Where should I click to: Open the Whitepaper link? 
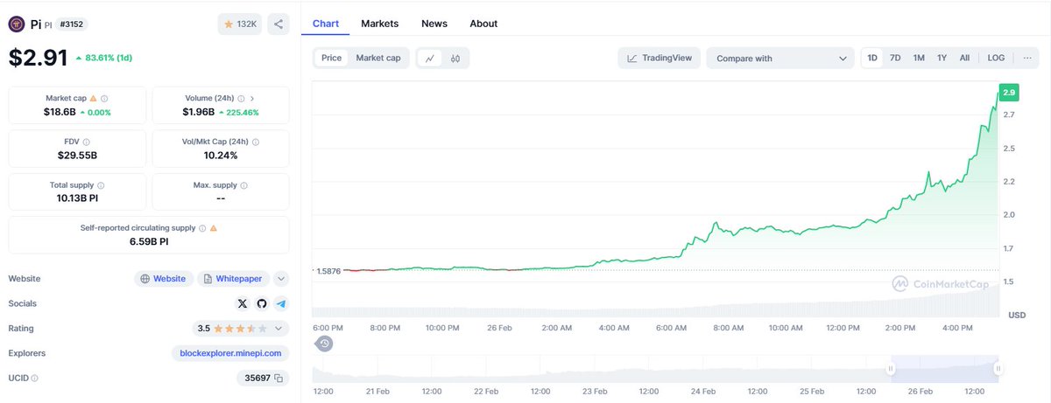(x=232, y=279)
